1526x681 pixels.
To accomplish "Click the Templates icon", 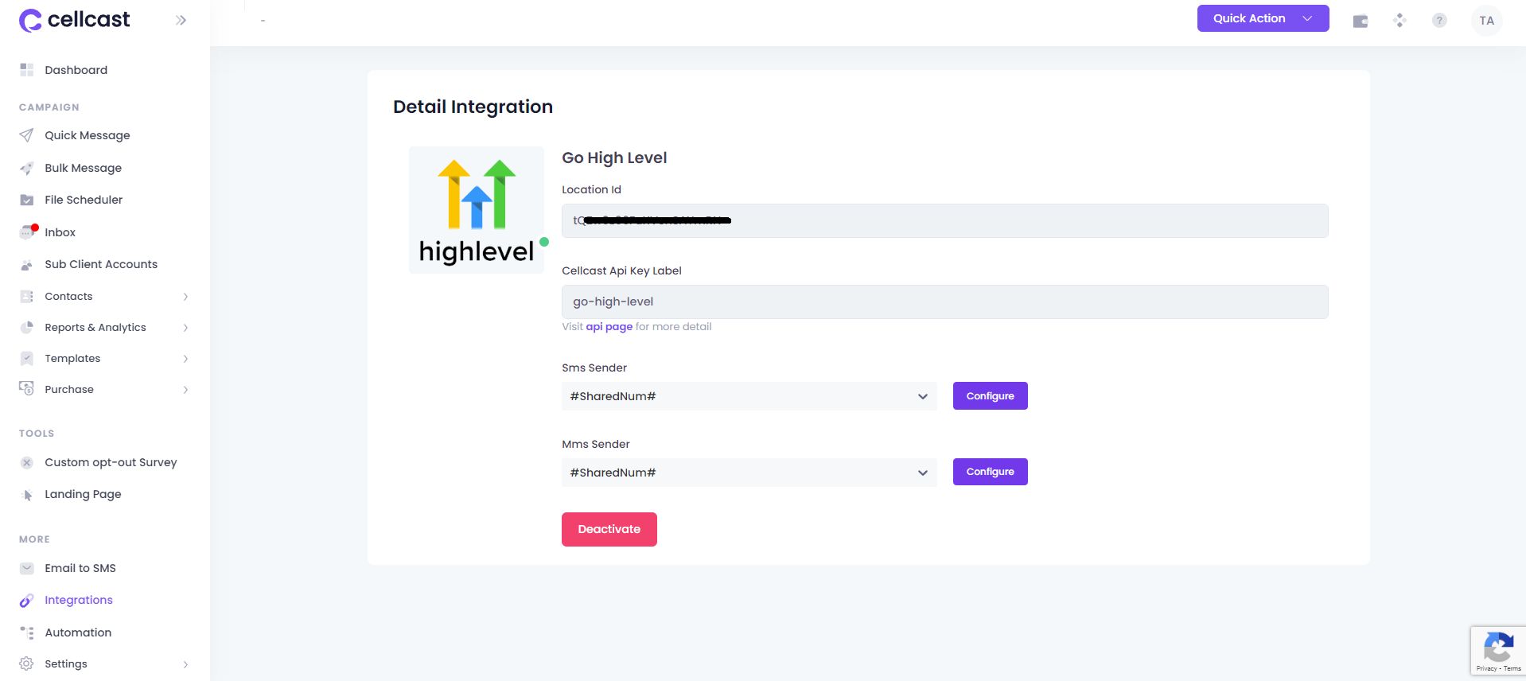I will (x=27, y=358).
